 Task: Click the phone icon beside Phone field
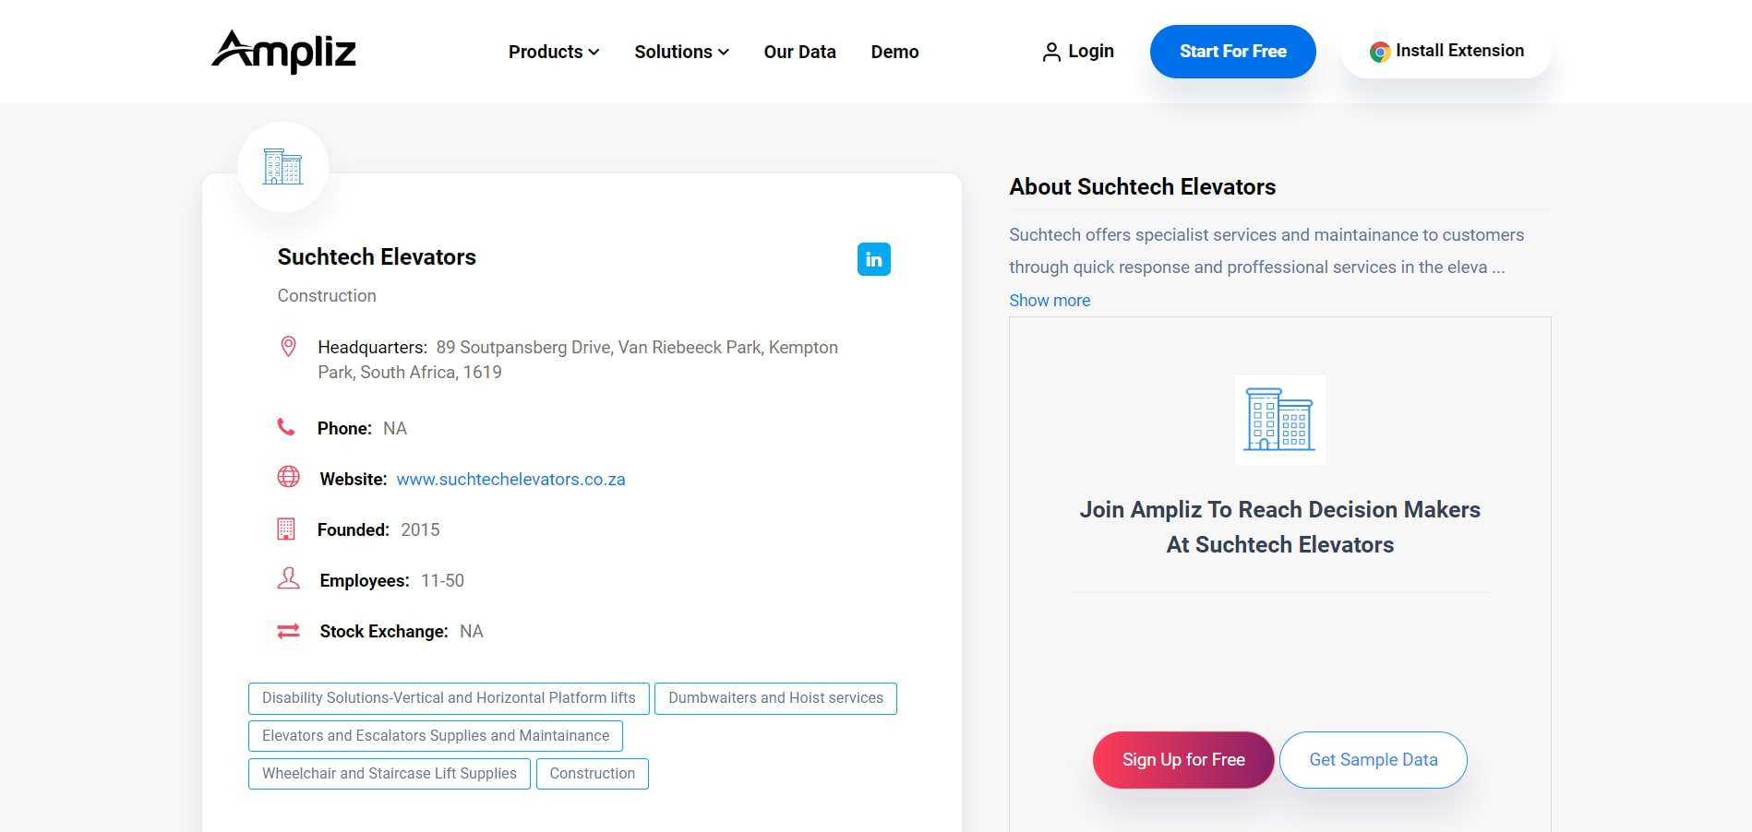click(288, 427)
